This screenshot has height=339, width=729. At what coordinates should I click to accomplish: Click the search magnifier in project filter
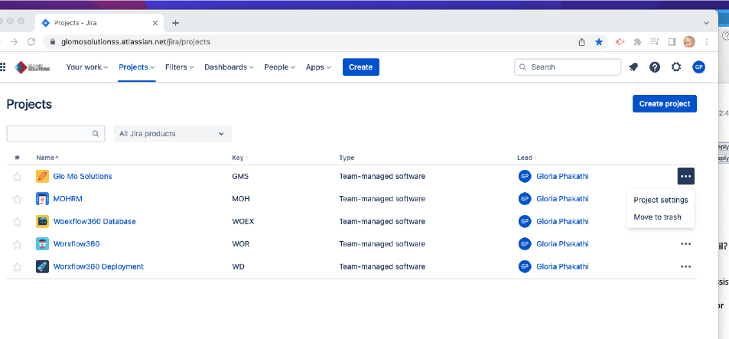coord(96,133)
